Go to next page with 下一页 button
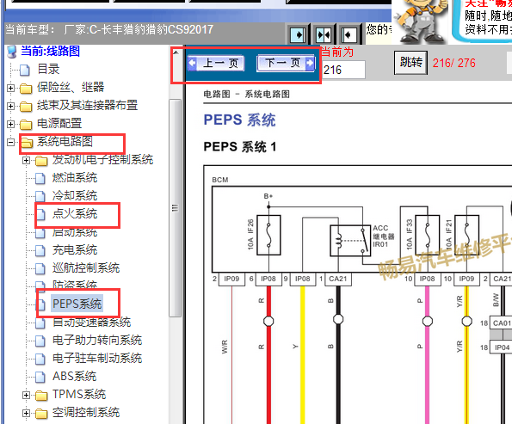The width and height of the screenshot is (512, 424). (x=286, y=63)
